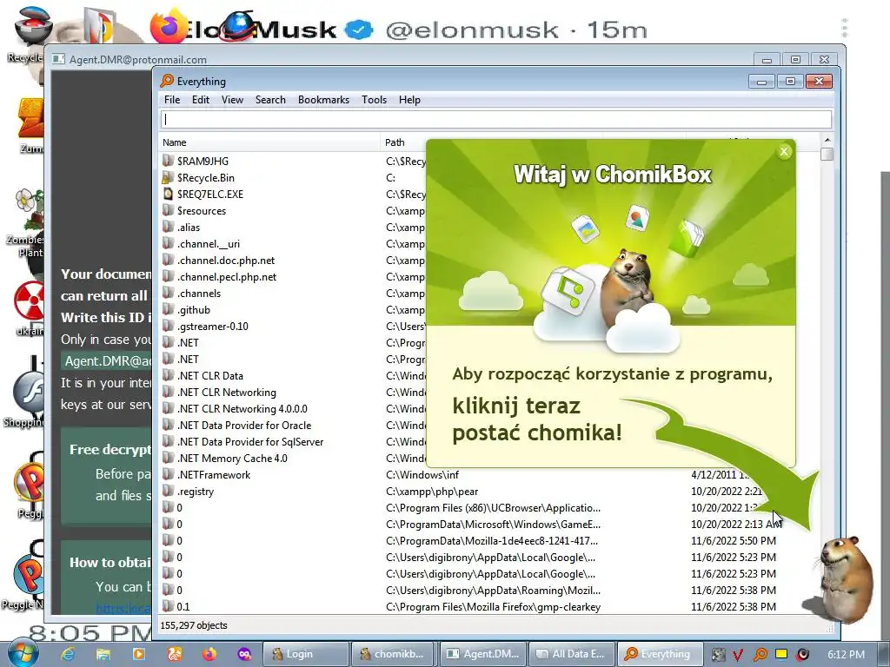Open the File menu in Everything
Screen dimensions: 890x667
[172, 100]
